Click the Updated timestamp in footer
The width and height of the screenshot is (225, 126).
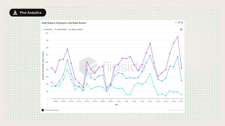point(176,110)
